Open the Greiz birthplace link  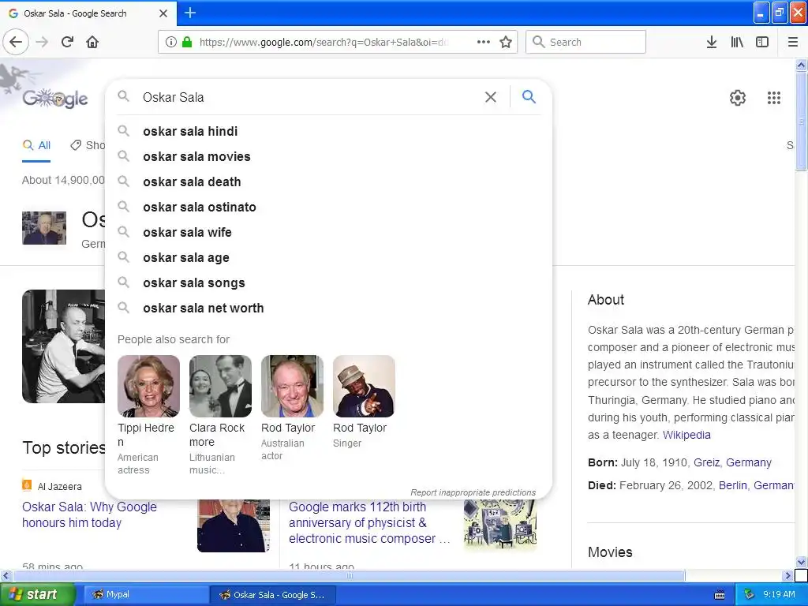click(706, 462)
